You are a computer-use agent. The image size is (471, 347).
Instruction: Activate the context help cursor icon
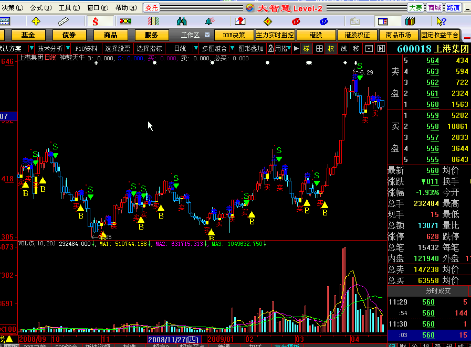pyautogui.click(x=441, y=21)
